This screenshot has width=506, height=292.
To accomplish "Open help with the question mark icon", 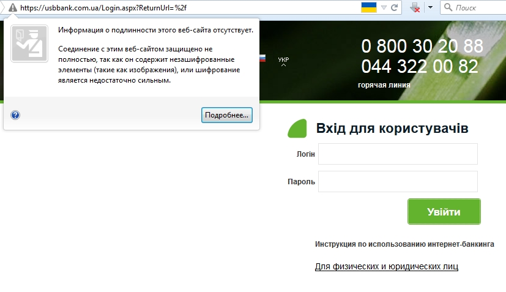I will click(x=15, y=115).
